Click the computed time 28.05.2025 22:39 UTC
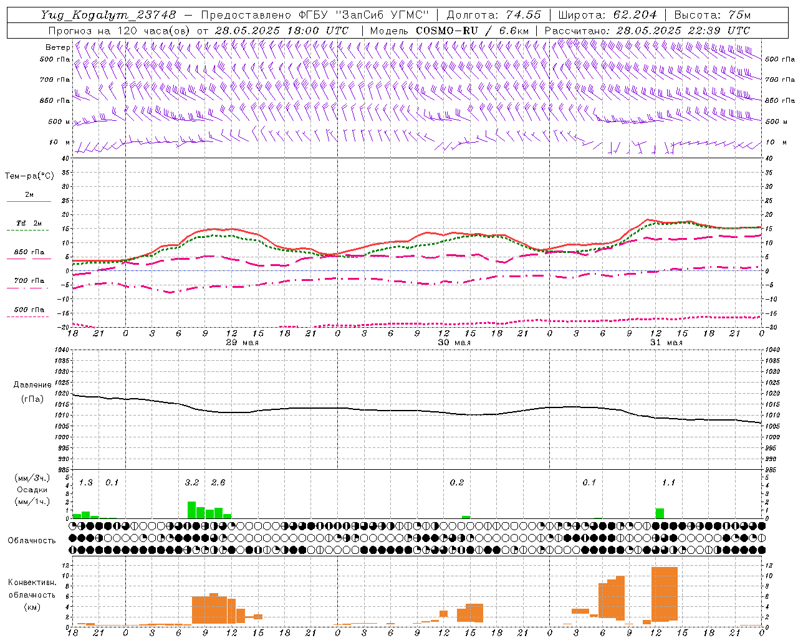The height and width of the screenshot is (638, 798). (683, 31)
